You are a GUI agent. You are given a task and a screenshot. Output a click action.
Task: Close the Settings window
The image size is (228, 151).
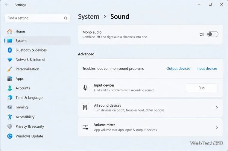click(x=221, y=4)
